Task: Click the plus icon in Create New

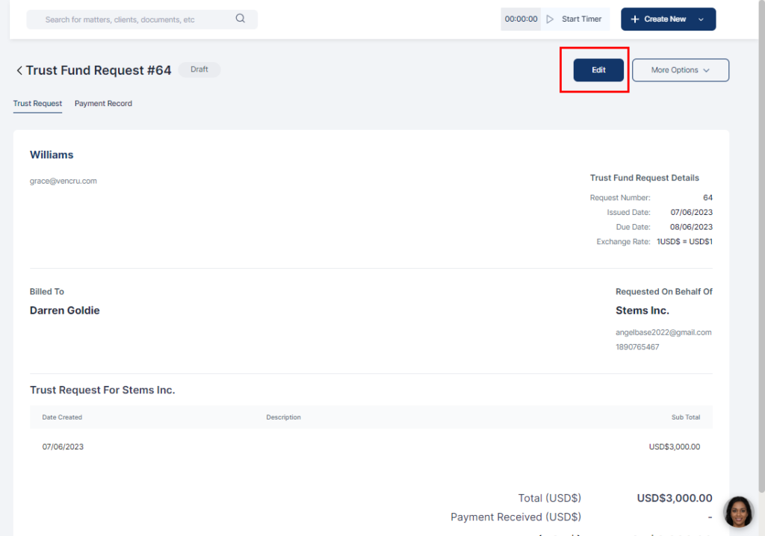Action: coord(635,19)
